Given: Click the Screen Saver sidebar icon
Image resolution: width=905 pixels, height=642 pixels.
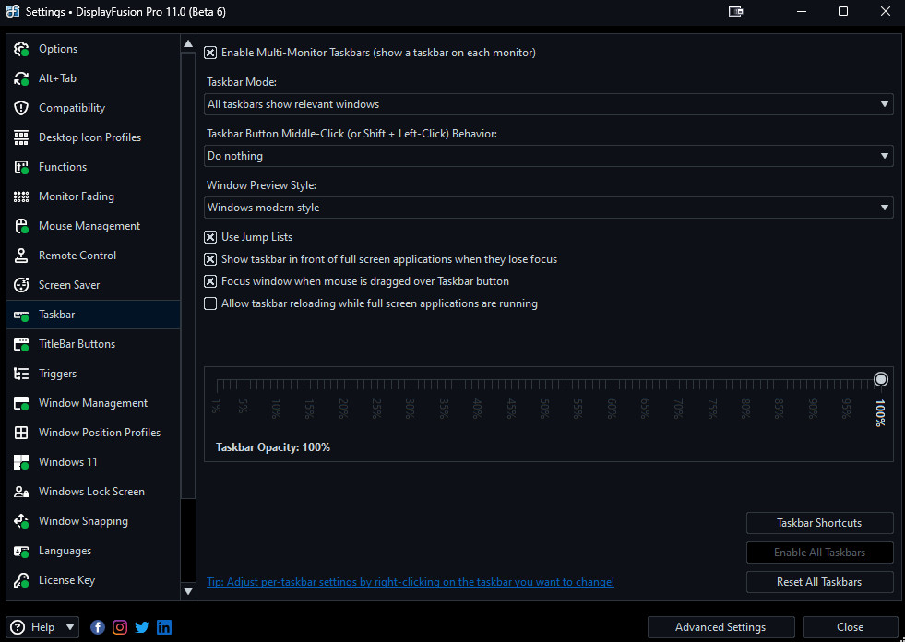Looking at the screenshot, I should click(x=21, y=285).
